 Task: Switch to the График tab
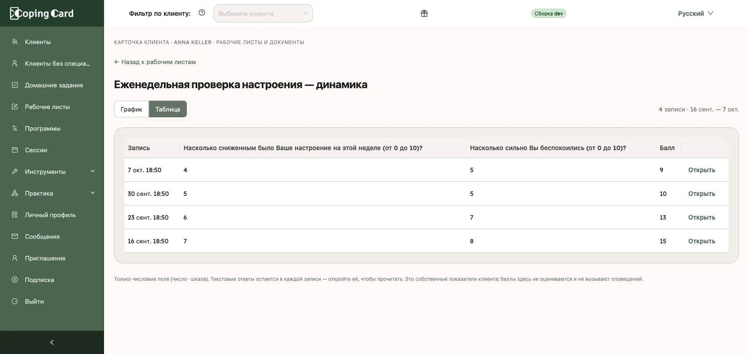[x=131, y=109]
